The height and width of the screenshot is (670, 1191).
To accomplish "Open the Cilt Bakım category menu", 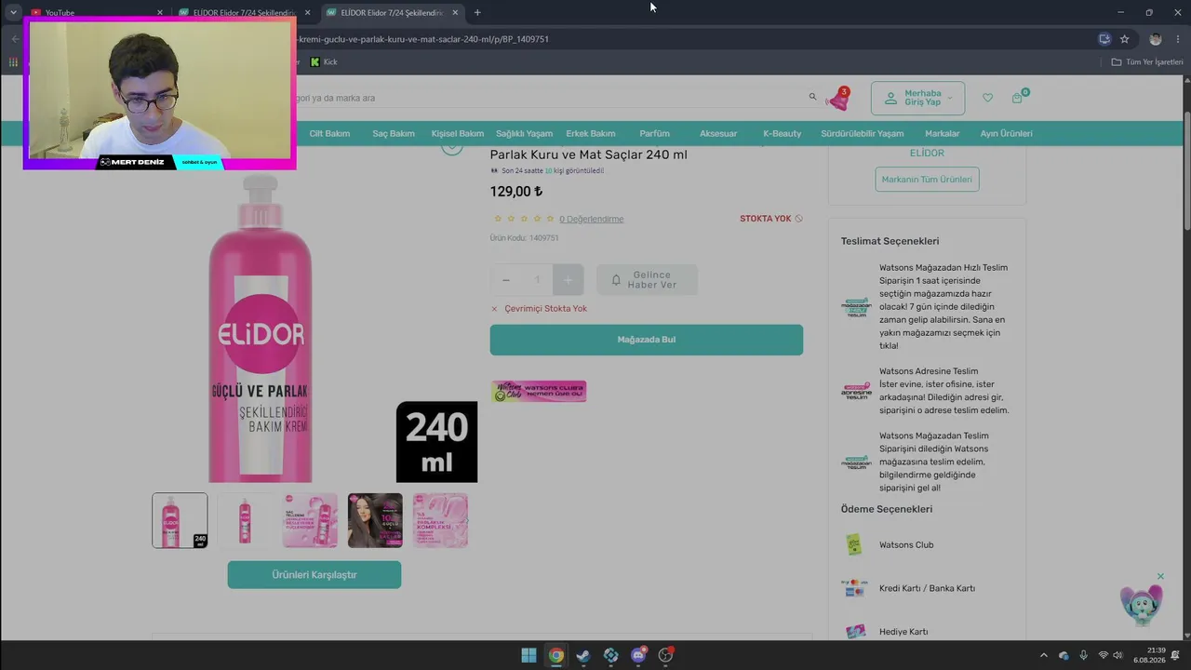I will [x=329, y=133].
